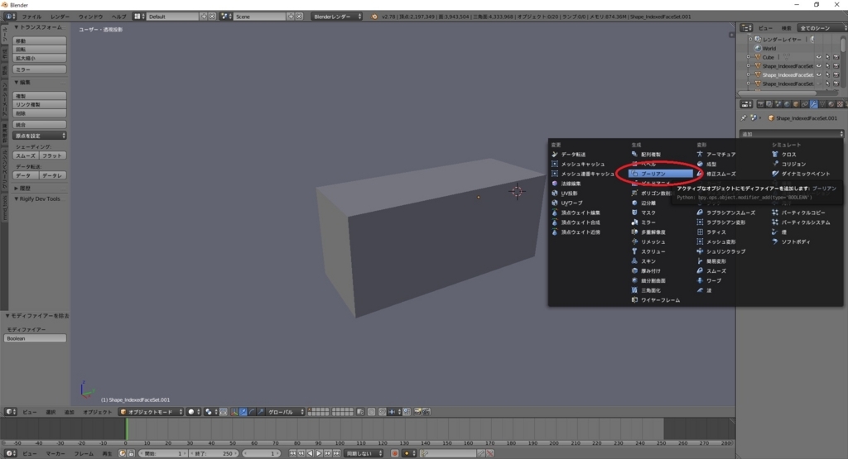Viewport: 848px width, 459px height.
Task: Click the スムーズ shading button
Action: coord(26,155)
